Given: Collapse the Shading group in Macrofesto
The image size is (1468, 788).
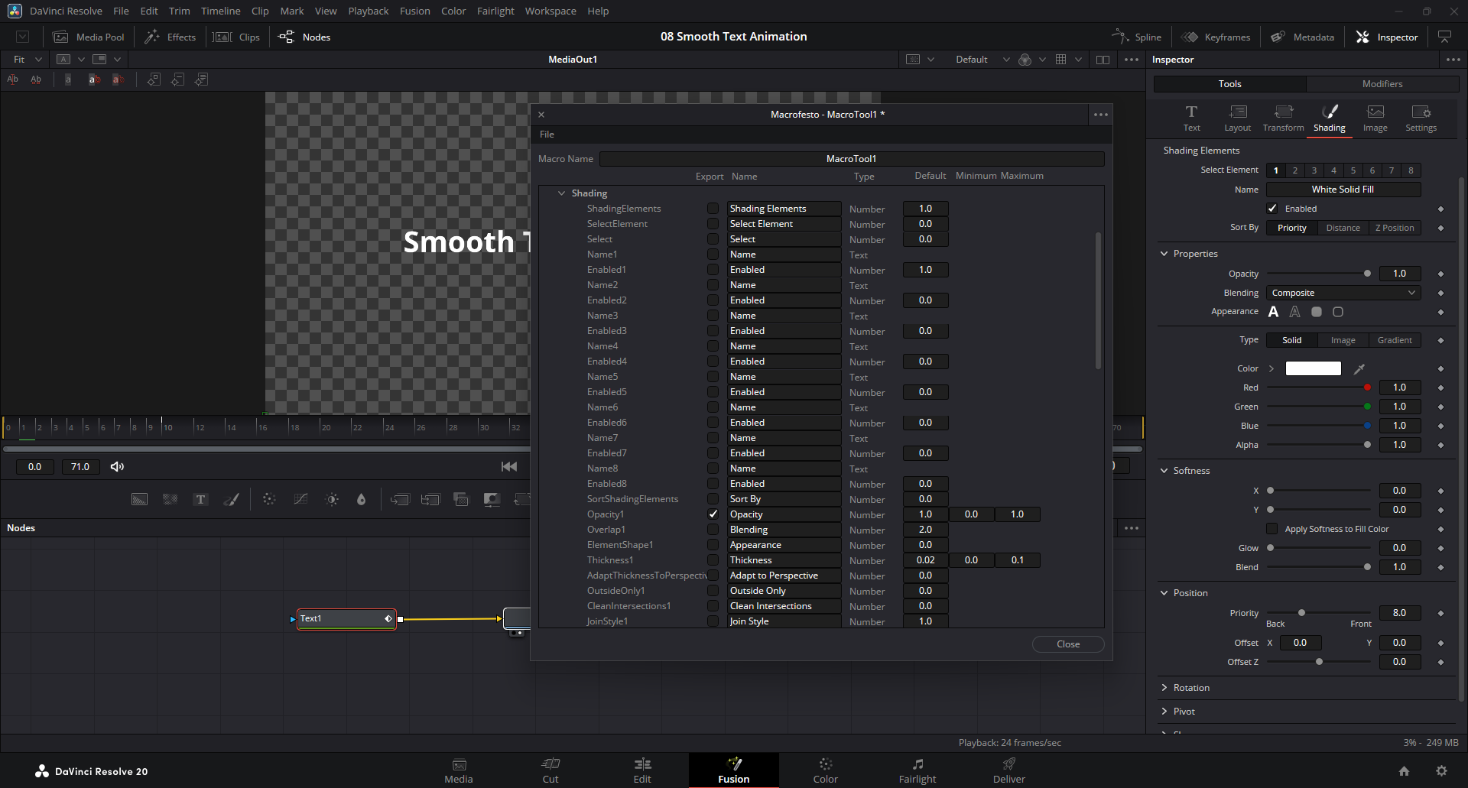Looking at the screenshot, I should tap(562, 193).
